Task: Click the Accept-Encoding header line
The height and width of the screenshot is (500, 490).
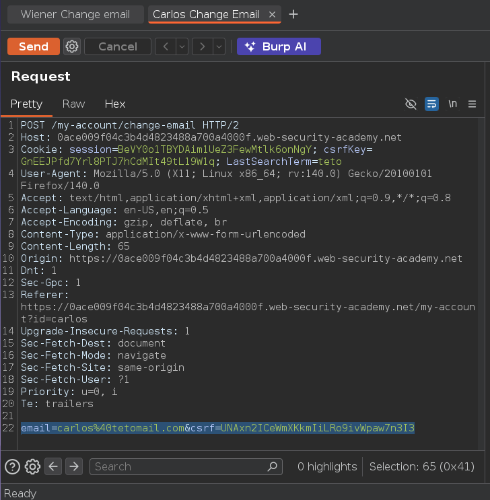Action: pos(124,222)
